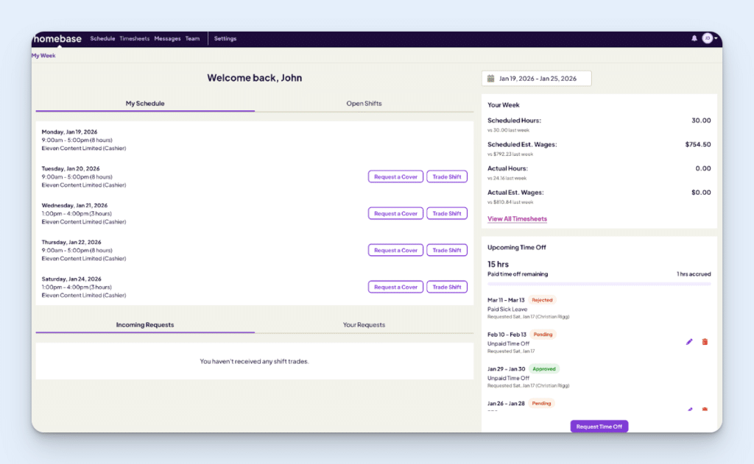Click the paid time off accrual progress bar
Viewport: 754px width, 464px height.
(x=599, y=282)
